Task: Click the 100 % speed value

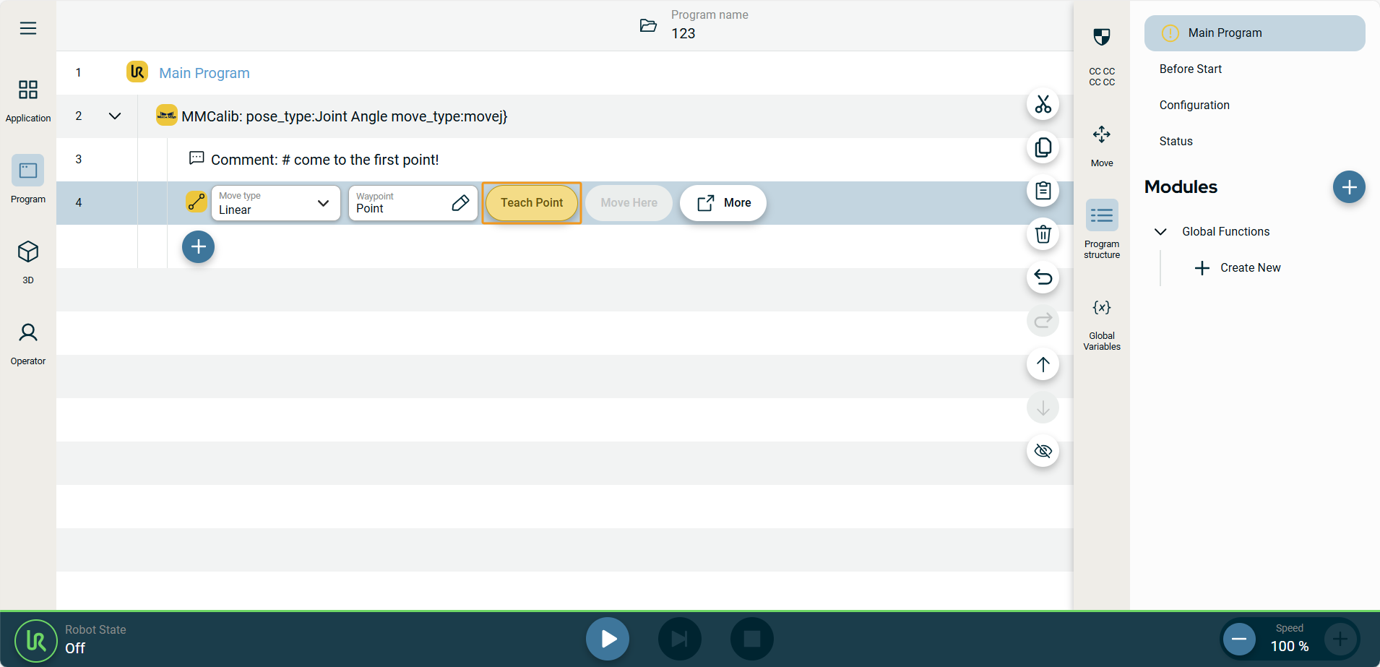Action: pos(1290,647)
